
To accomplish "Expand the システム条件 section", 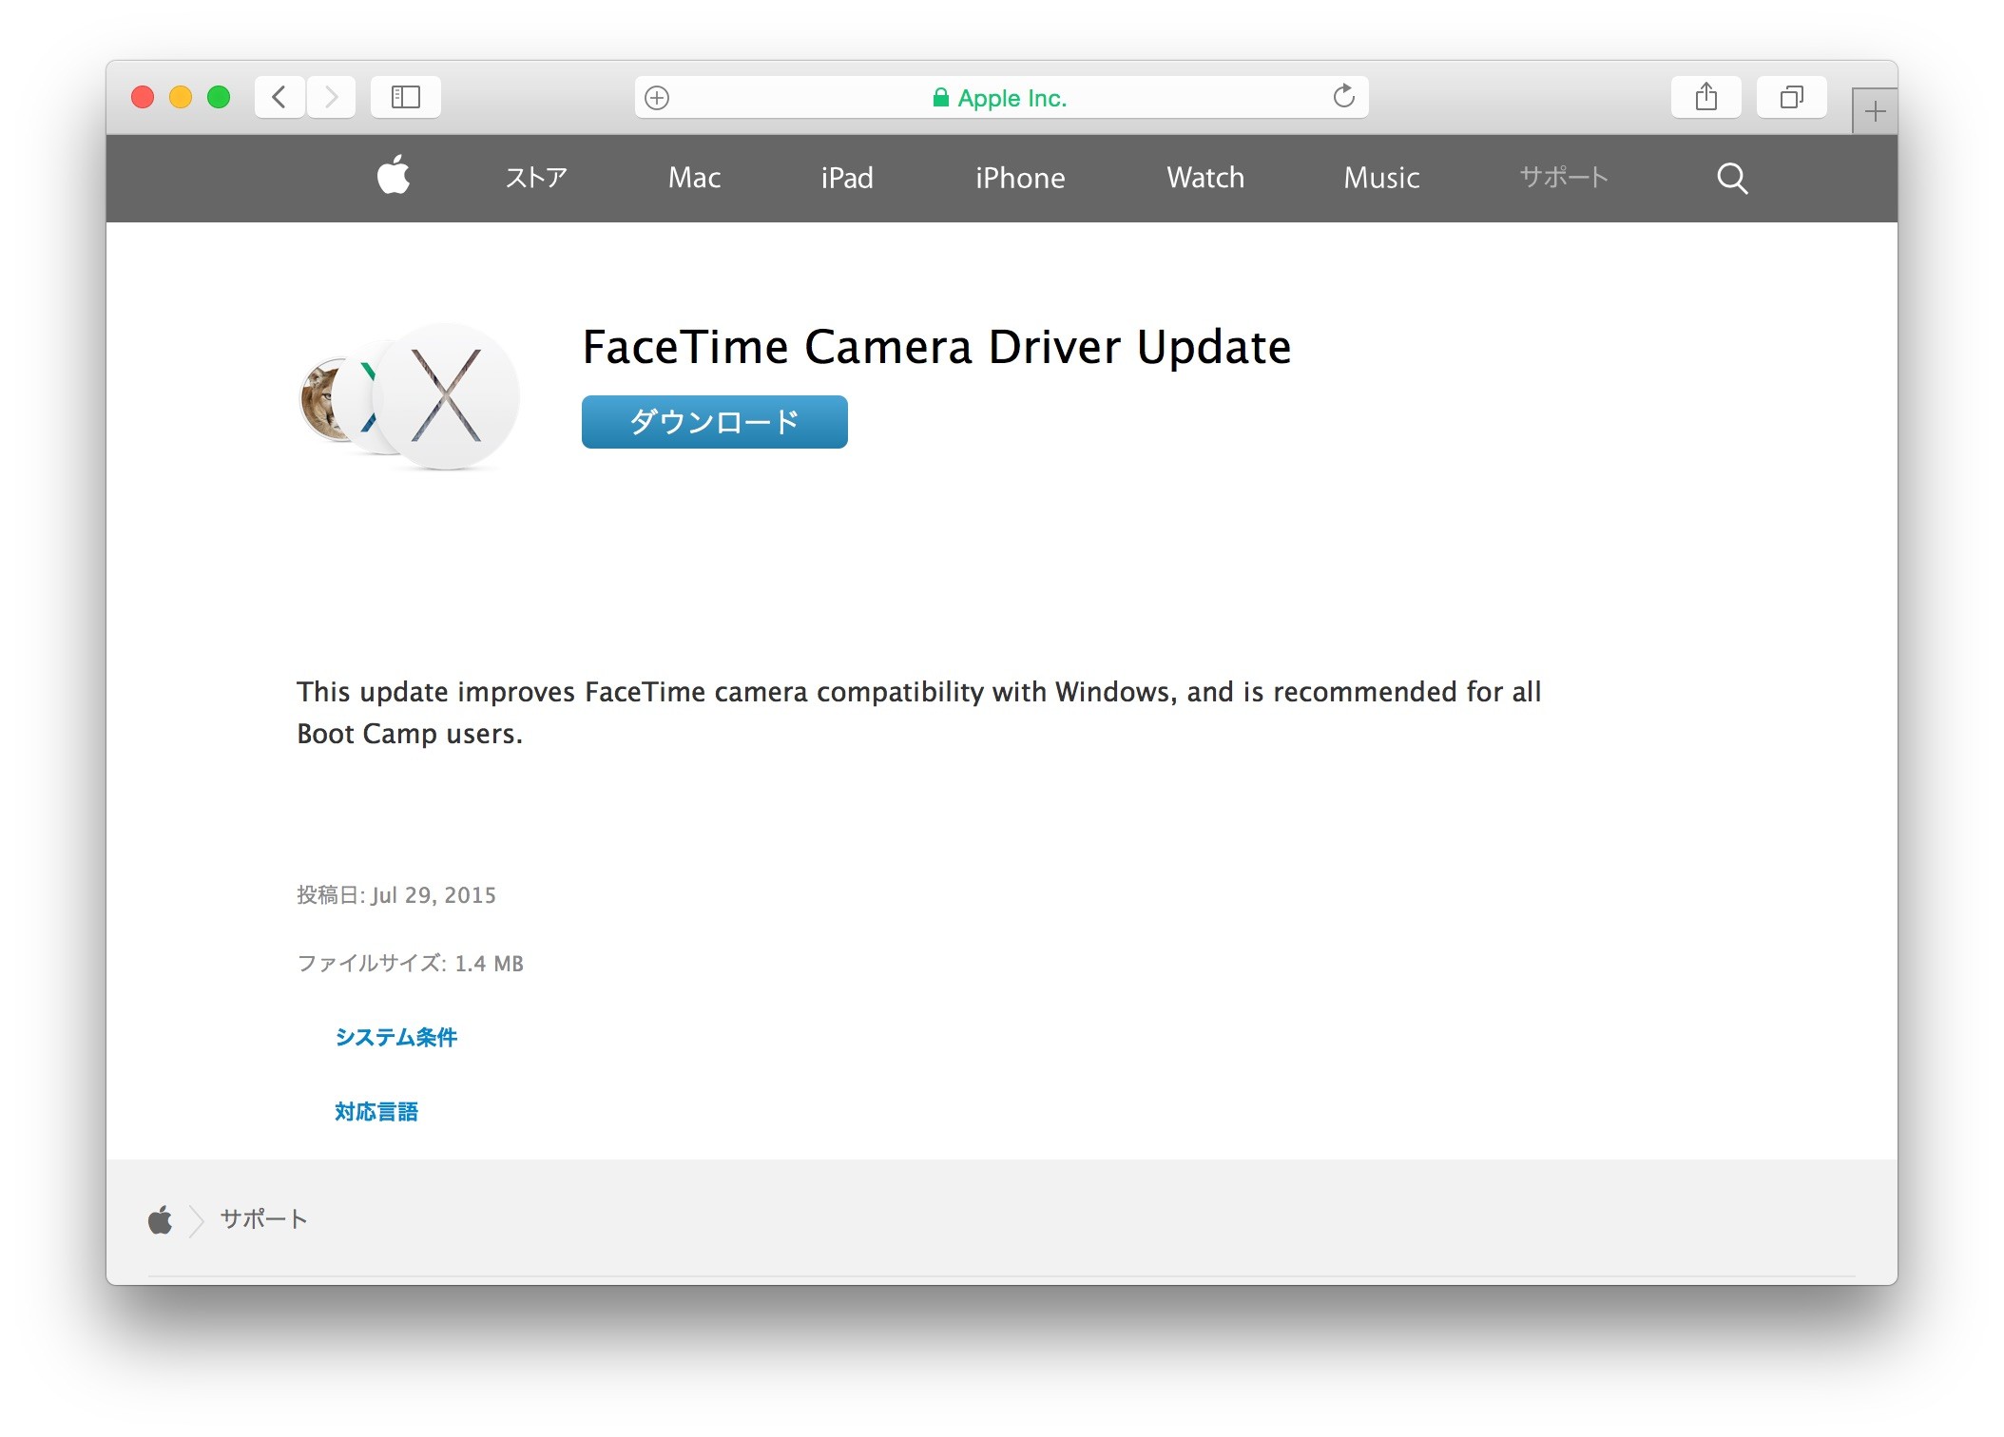I will tap(396, 1037).
